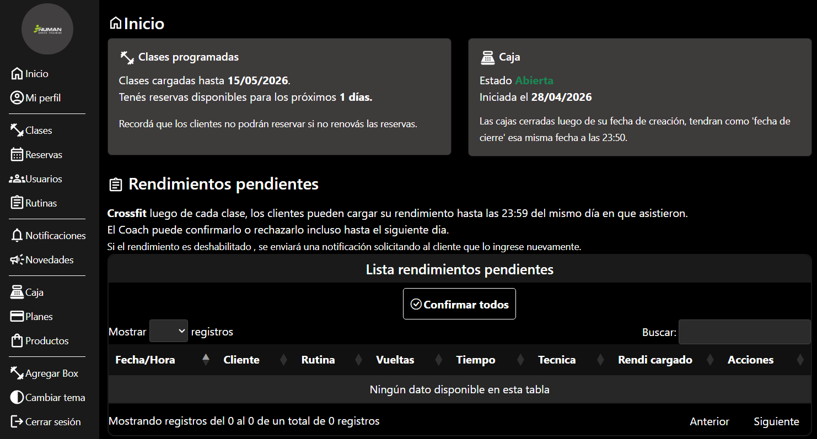Click the Abierta status text
The image size is (817, 439).
point(534,80)
